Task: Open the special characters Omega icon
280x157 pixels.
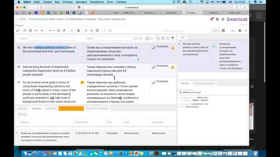Action: (x=58, y=31)
